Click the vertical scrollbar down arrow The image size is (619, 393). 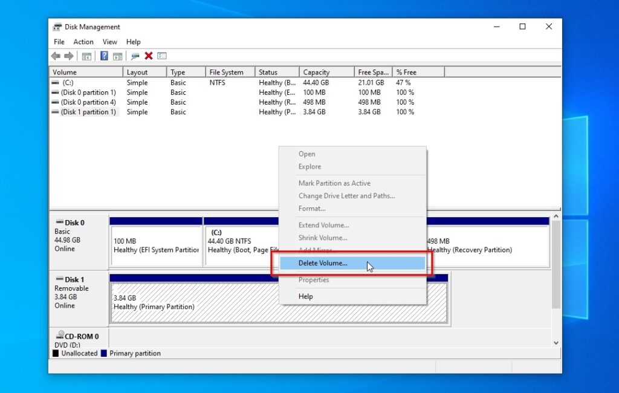pyautogui.click(x=556, y=342)
